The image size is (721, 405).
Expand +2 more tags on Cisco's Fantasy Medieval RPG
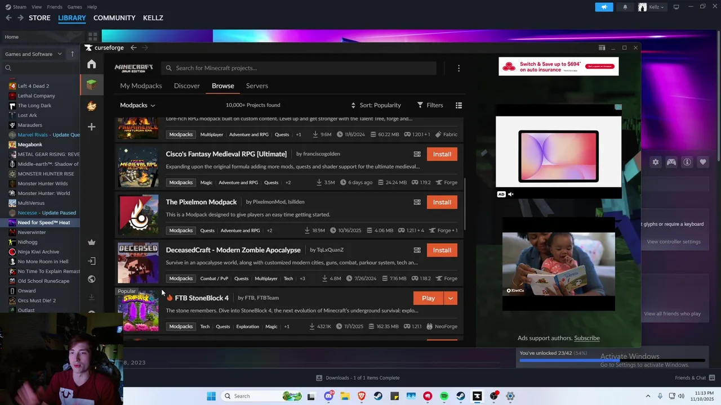[x=288, y=182]
